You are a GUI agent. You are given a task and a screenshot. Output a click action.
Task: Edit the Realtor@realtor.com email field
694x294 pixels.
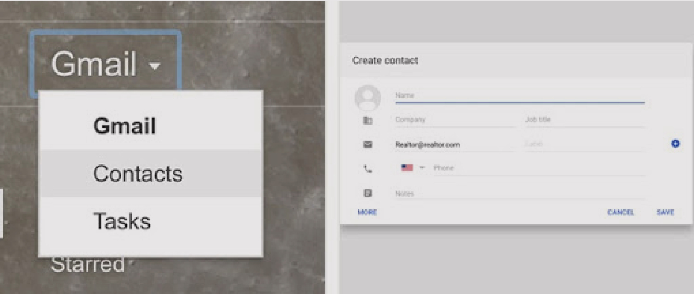[454, 144]
